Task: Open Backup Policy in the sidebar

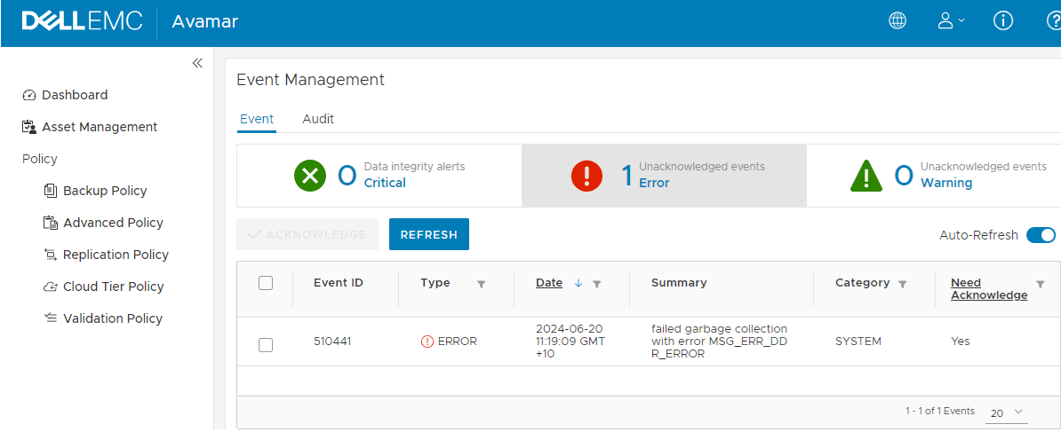Action: pyautogui.click(x=104, y=191)
